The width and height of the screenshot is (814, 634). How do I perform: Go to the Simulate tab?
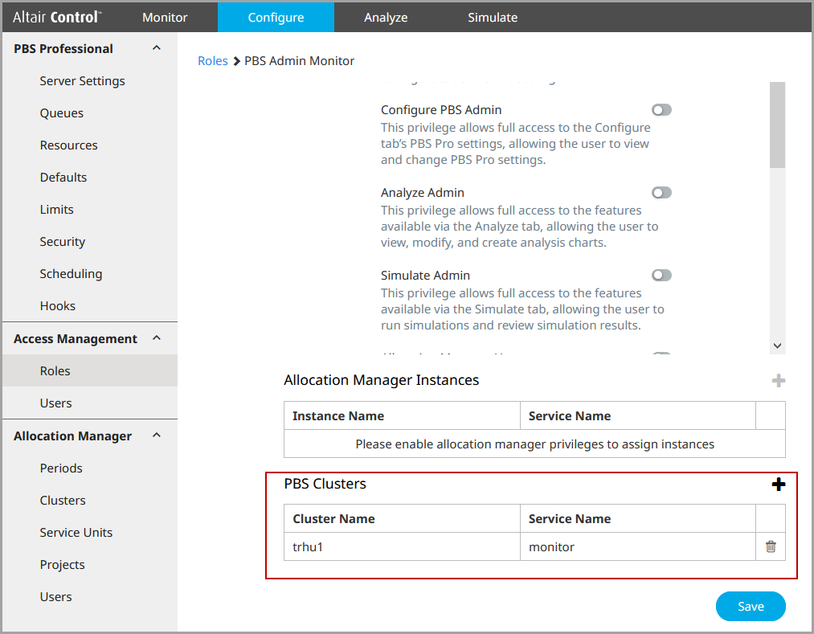point(493,17)
